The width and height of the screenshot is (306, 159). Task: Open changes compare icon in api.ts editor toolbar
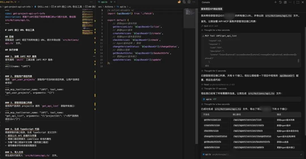pyautogui.click(x=184, y=2)
